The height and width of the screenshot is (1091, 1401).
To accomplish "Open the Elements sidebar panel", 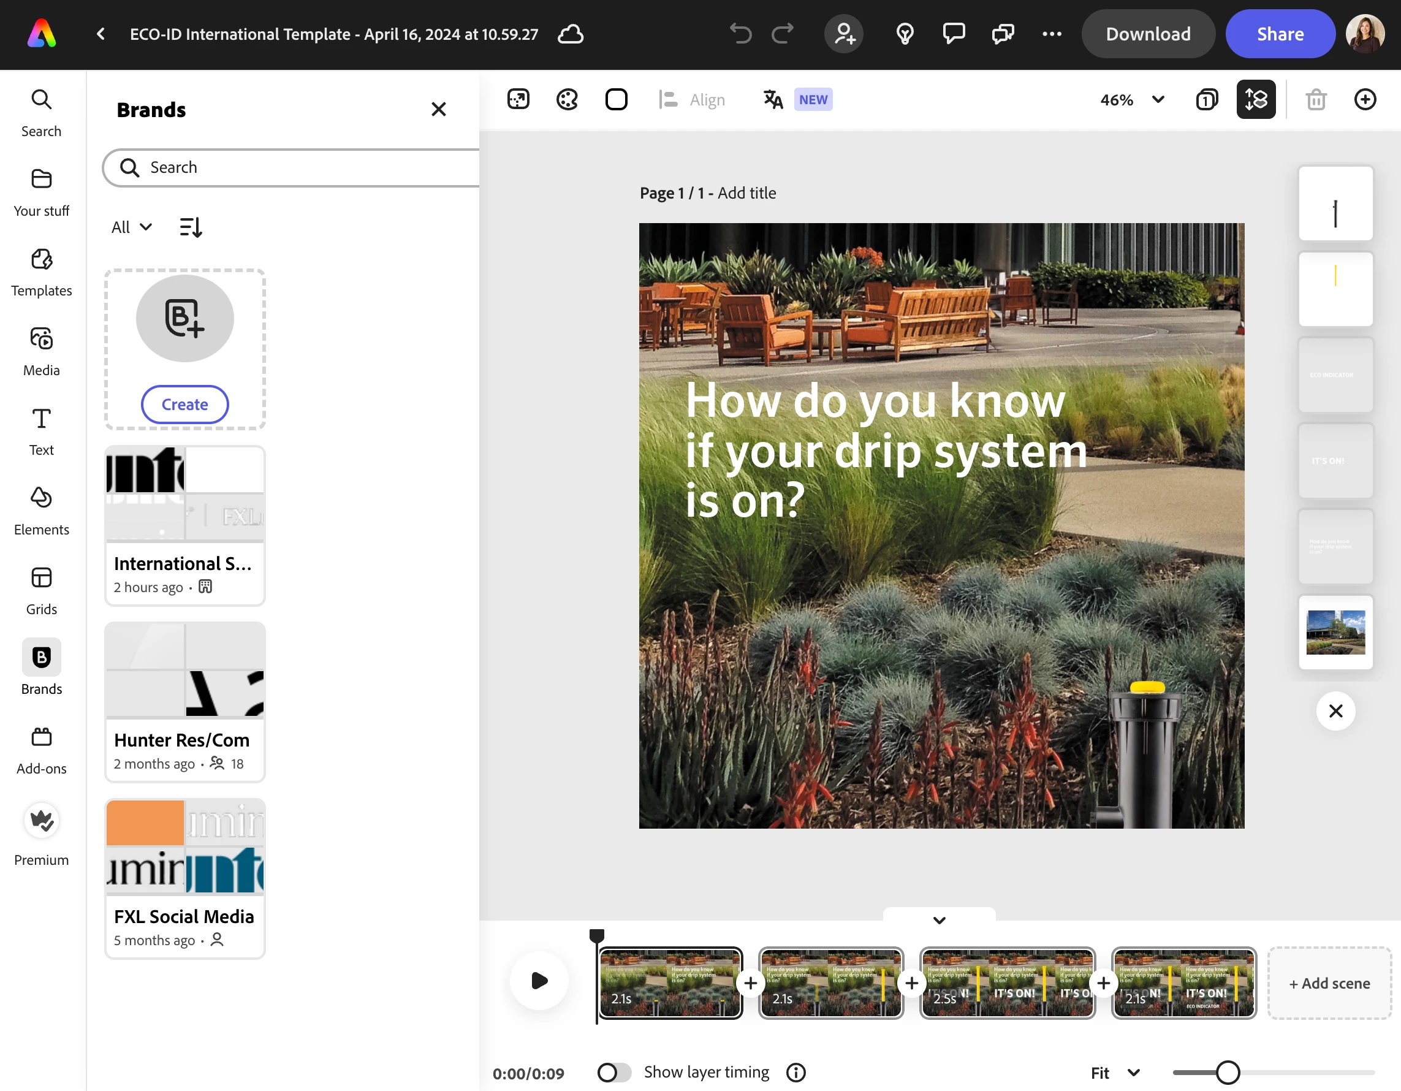I will pos(41,509).
